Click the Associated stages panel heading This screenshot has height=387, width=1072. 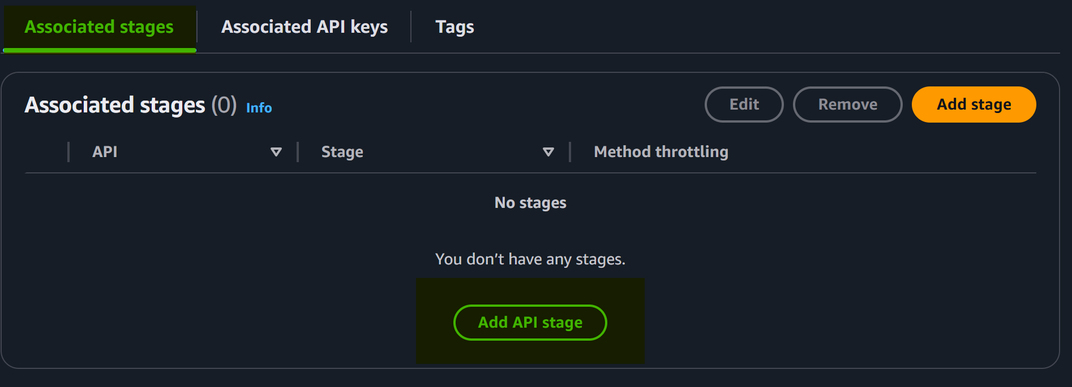[x=115, y=106]
